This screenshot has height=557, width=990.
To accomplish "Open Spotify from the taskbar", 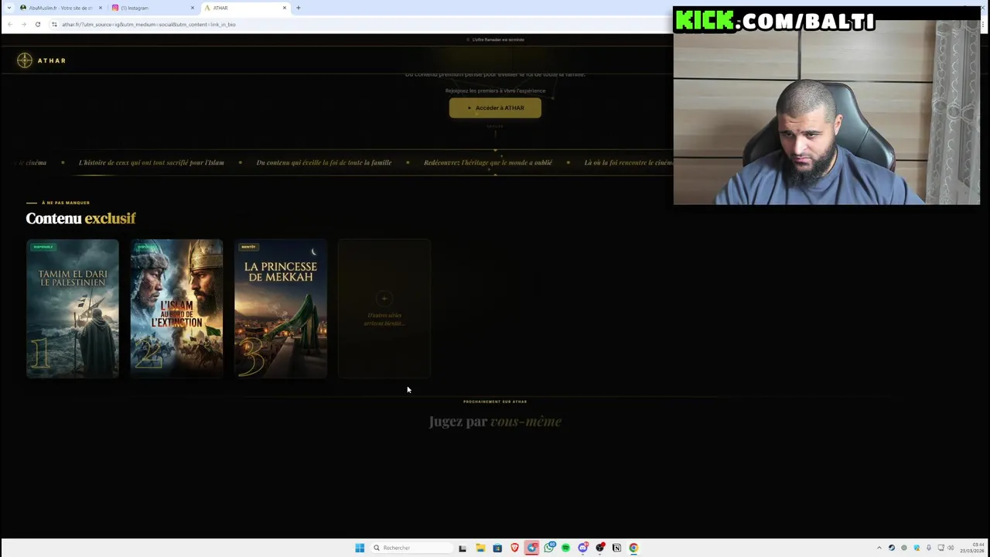I will coord(565,548).
